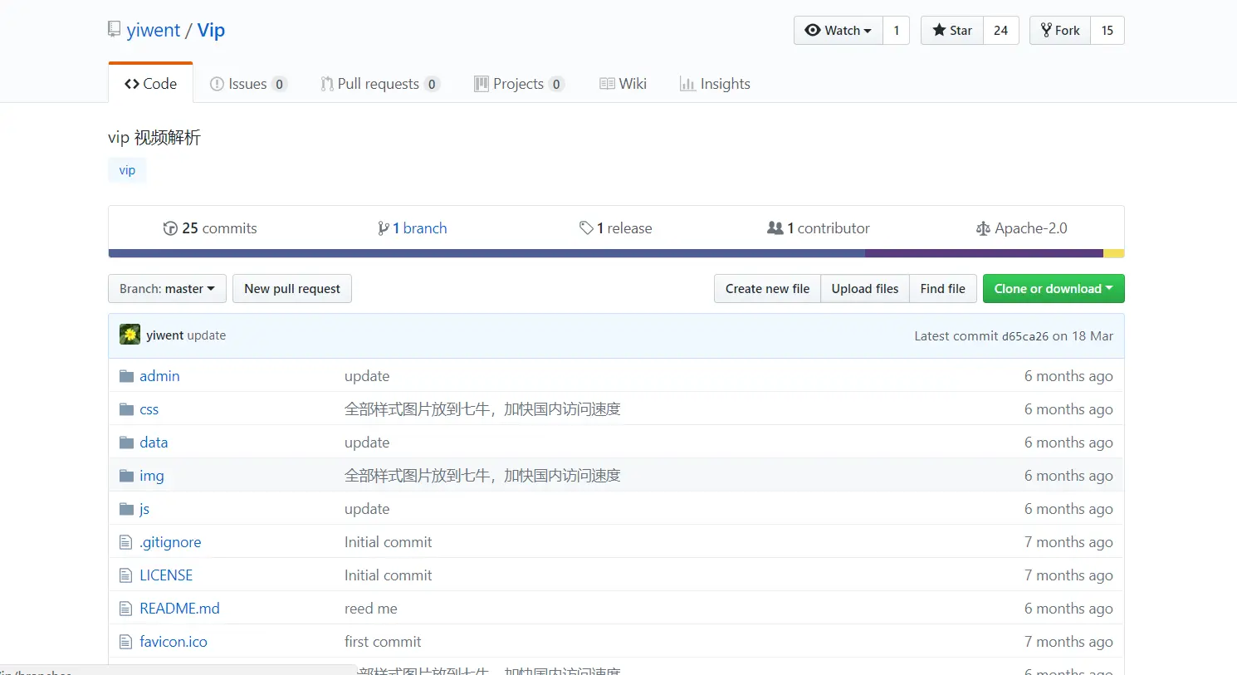Click the license scale icon
1237x675 pixels.
tap(983, 228)
